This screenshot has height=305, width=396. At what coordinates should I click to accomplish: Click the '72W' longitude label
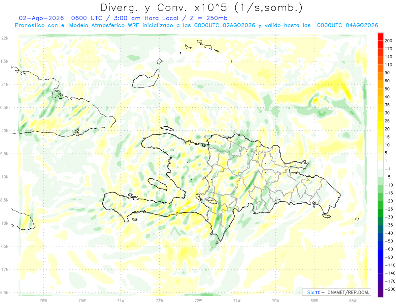coord(198,300)
